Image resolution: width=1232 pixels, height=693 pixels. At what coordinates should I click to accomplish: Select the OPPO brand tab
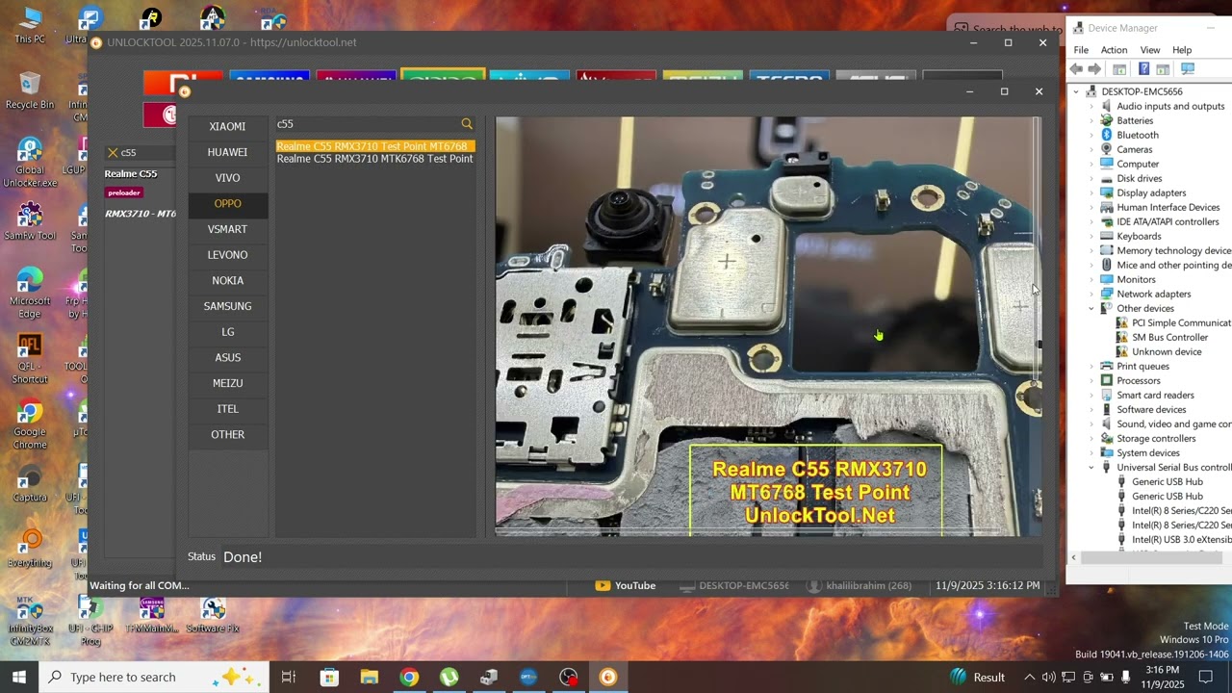pos(228,204)
